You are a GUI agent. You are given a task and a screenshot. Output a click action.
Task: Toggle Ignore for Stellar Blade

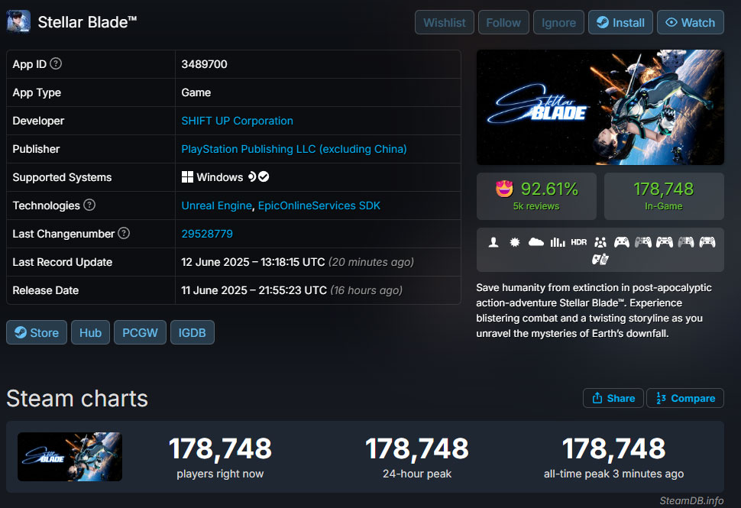558,22
